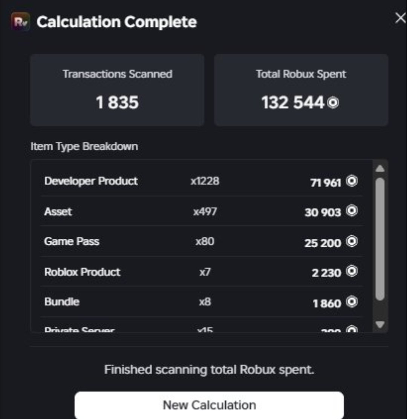Select the Asset row label

tap(58, 212)
